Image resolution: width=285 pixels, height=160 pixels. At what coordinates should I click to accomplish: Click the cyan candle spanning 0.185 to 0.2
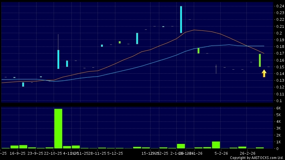[137, 38]
